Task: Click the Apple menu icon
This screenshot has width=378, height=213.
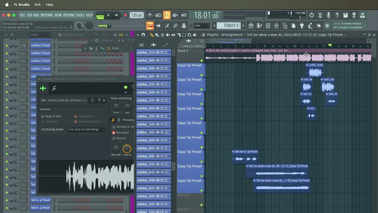Action: coord(7,5)
